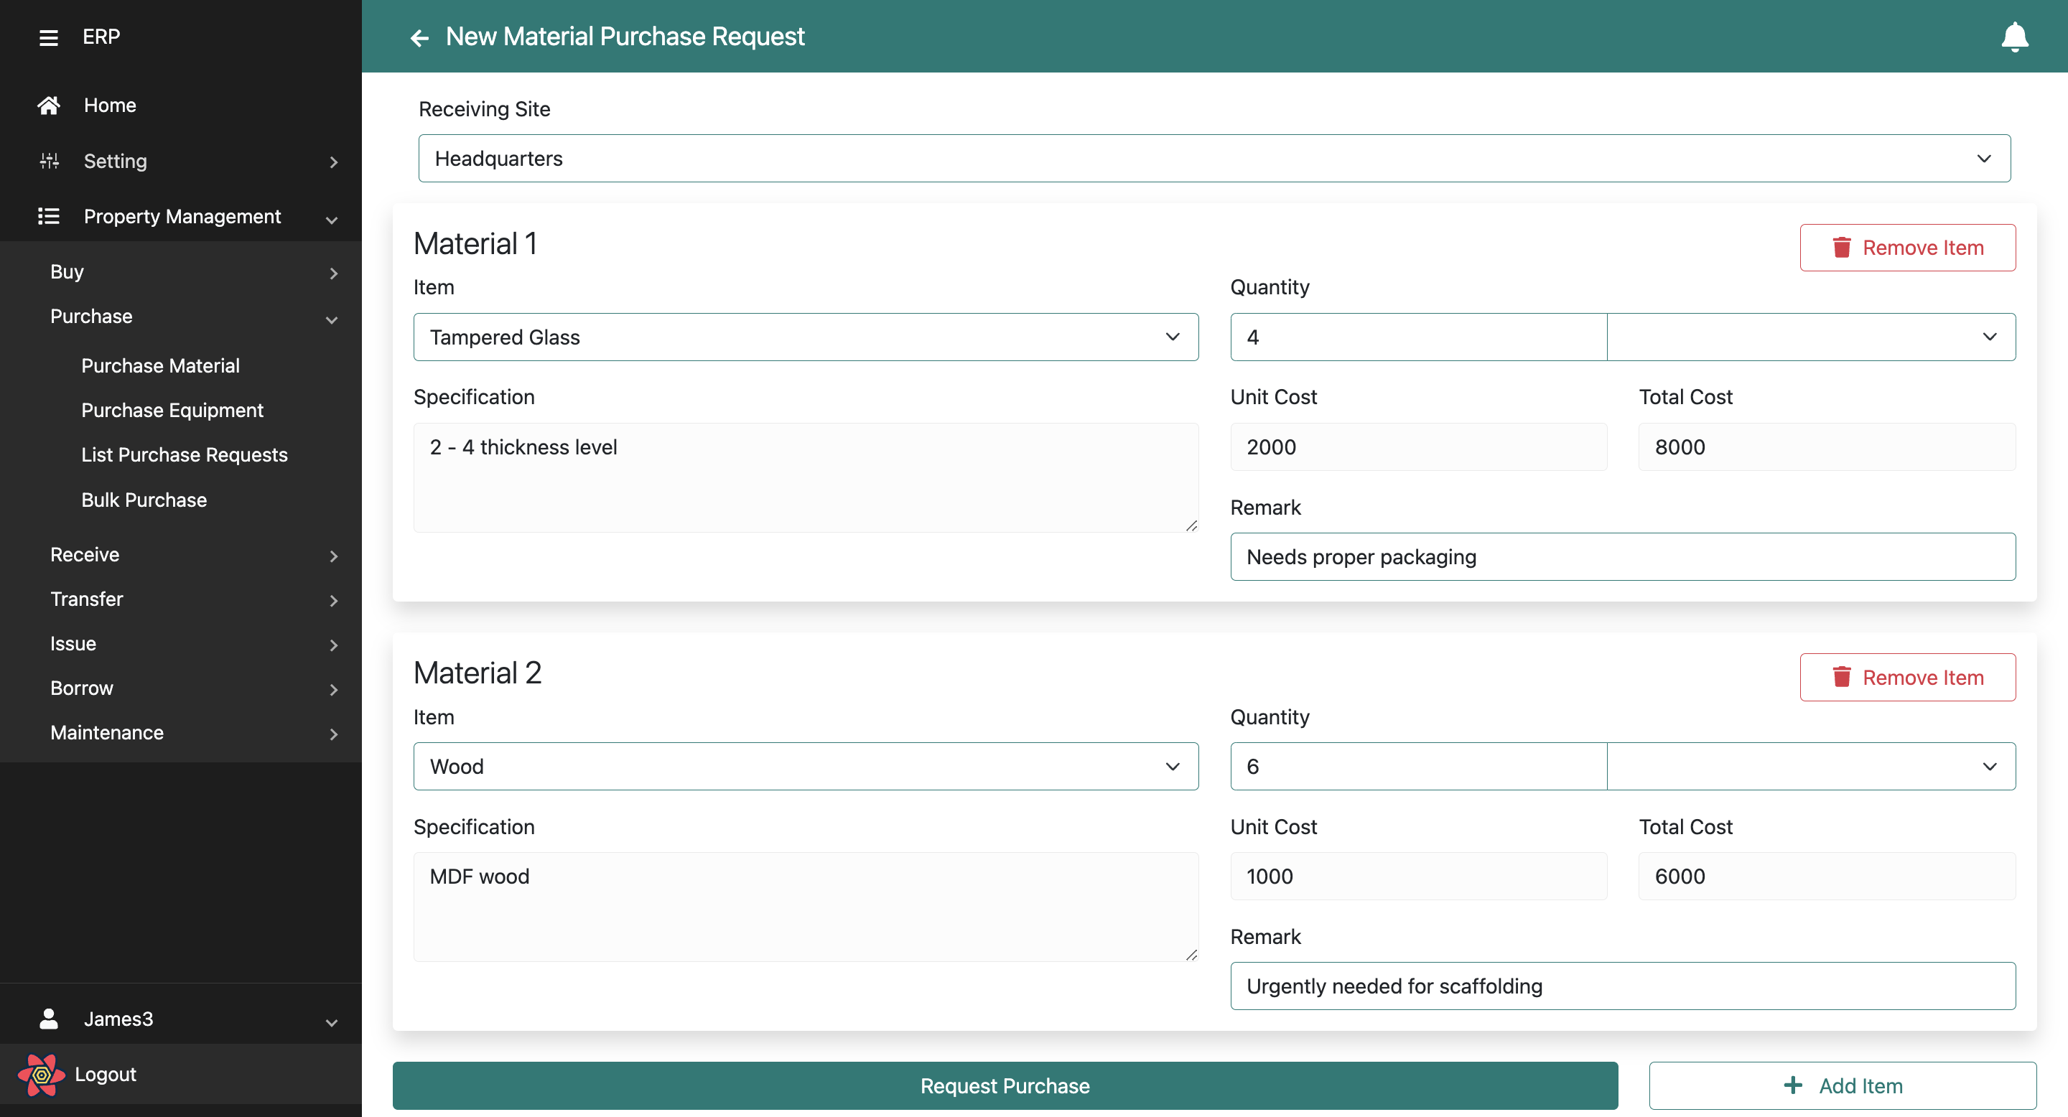Click the 'Material 2' heading
This screenshot has height=1117, width=2068.
point(478,673)
